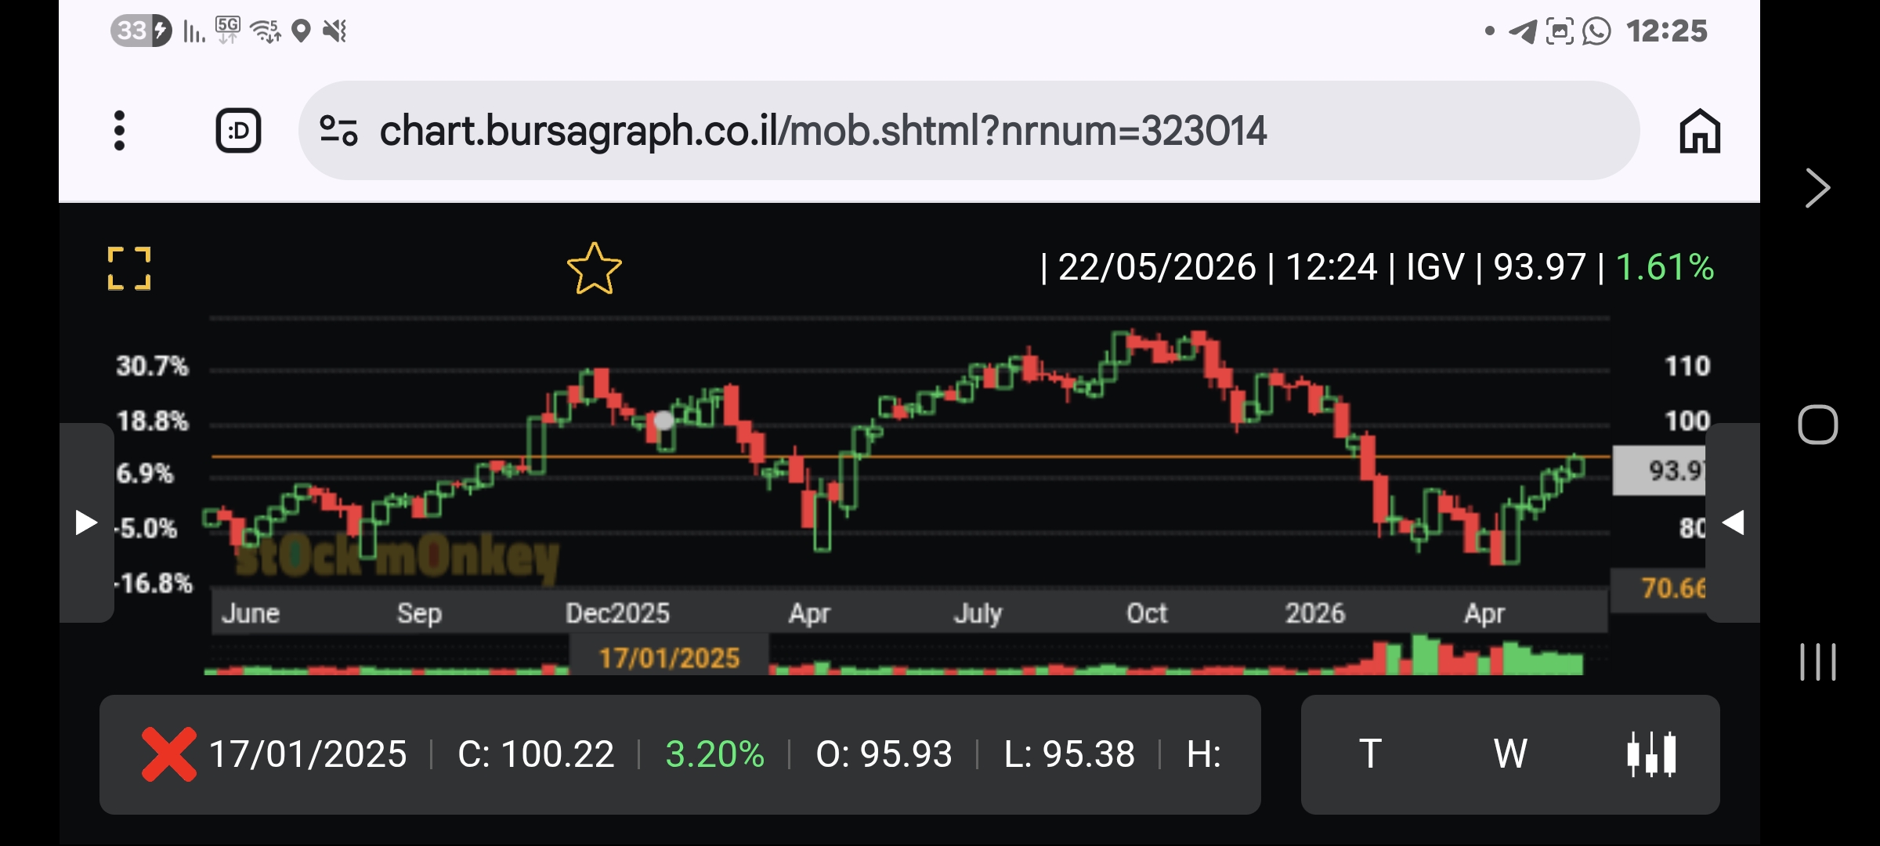1880x846 pixels.
Task: Open the browser tab switcher icon
Action: point(238,130)
